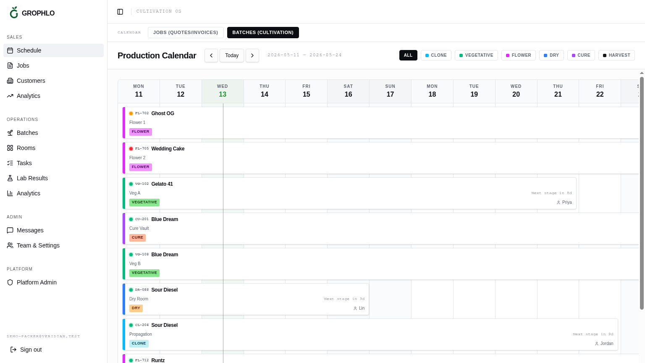This screenshot has height=363, width=645.
Task: Select the Wed 13 day header
Action: [x=223, y=91]
